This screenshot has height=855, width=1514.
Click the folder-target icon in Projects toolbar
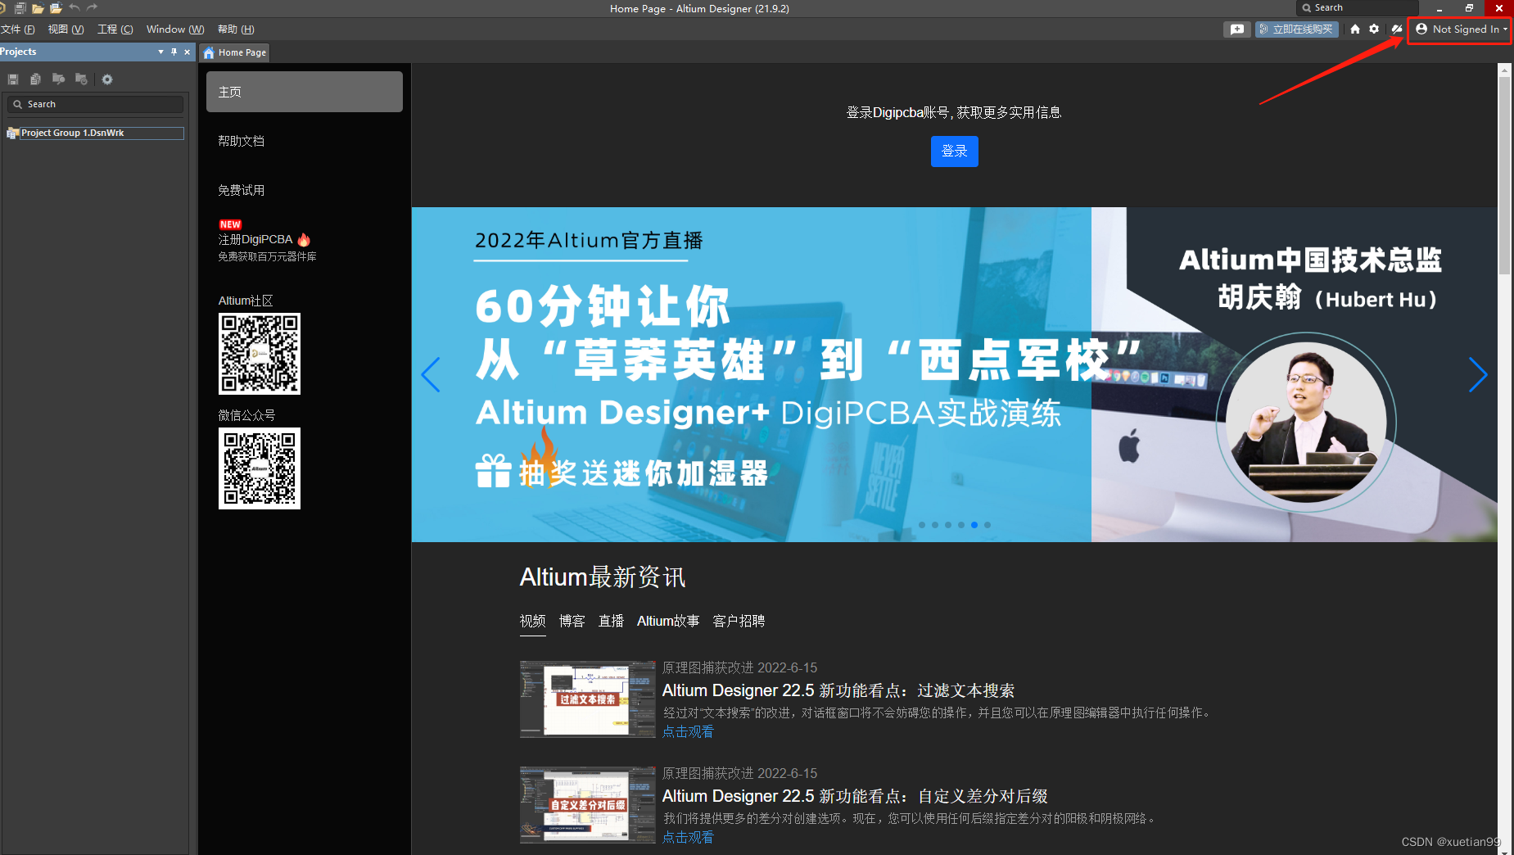[81, 79]
